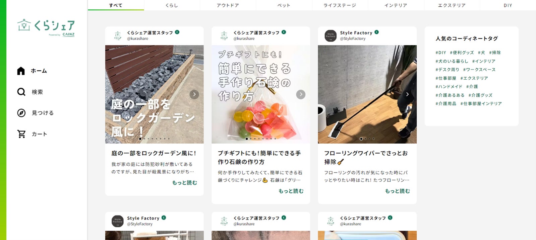Open the Style Factory avatar on floor-wiper post

(331, 35)
